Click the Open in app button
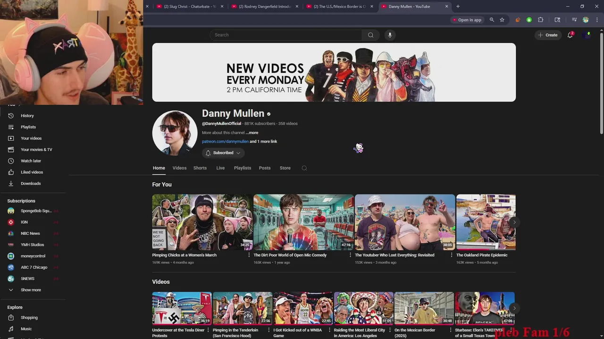Image resolution: width=604 pixels, height=339 pixels. (x=467, y=20)
